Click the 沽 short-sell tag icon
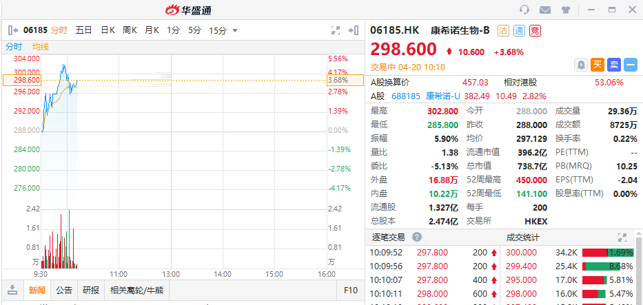The image size is (643, 305). 503,30
